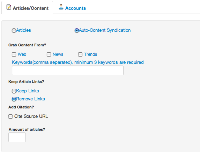Screen dimensions: 200x152
Task: Check the Trends content source
Action: pos(80,54)
